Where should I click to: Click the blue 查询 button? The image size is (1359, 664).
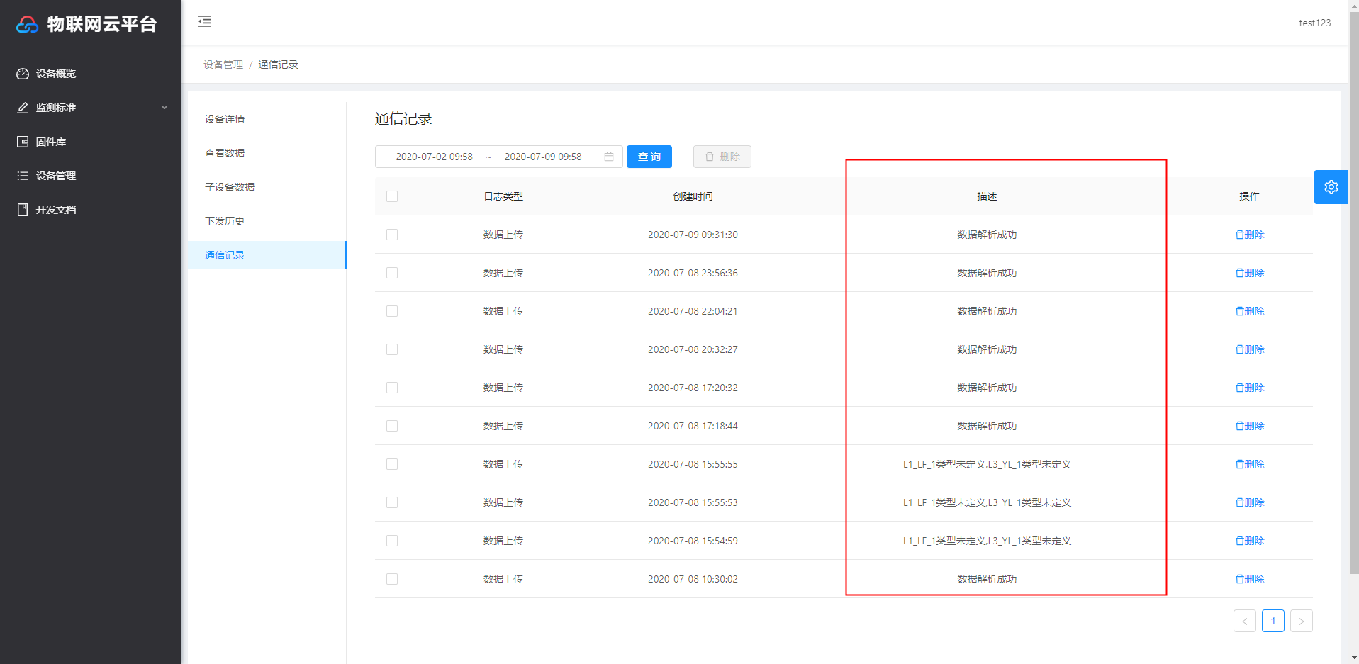pyautogui.click(x=649, y=157)
